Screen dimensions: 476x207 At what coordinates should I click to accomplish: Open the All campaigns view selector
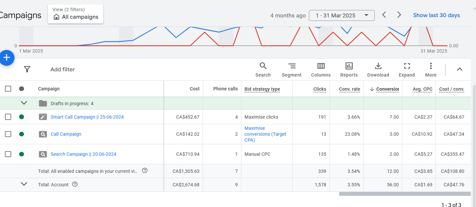[76, 14]
